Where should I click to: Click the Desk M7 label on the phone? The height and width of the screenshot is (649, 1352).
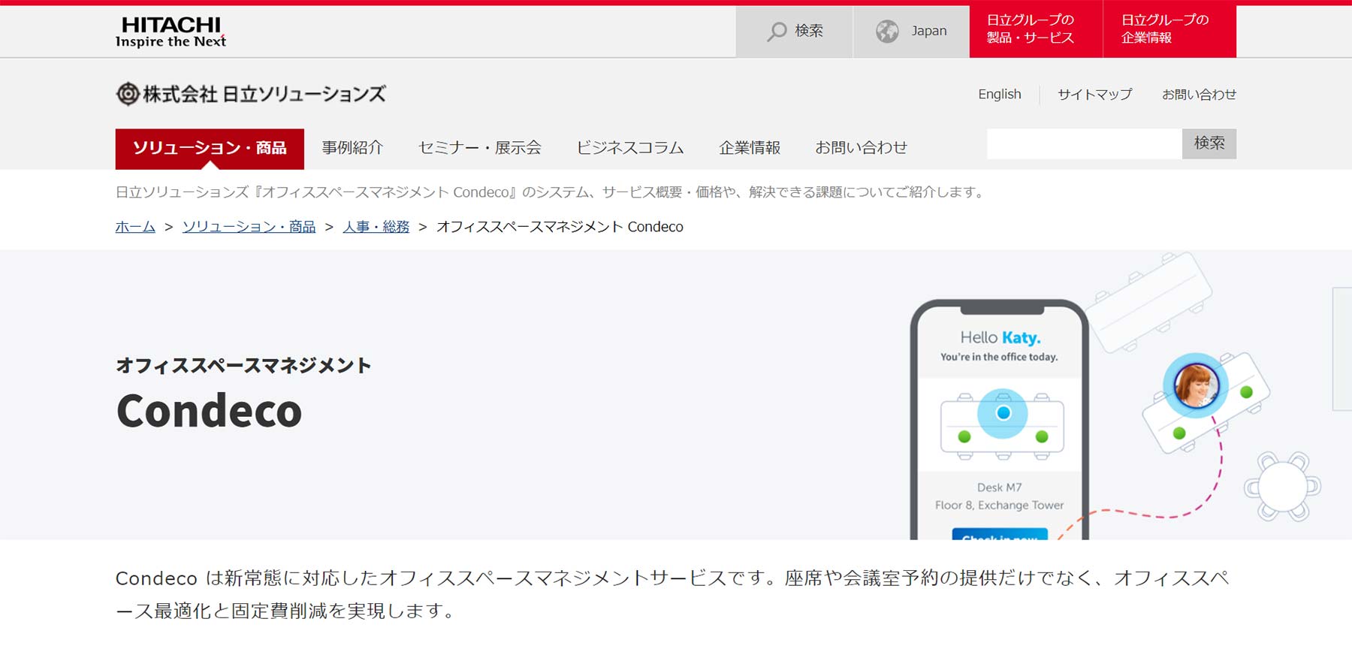[x=999, y=488]
